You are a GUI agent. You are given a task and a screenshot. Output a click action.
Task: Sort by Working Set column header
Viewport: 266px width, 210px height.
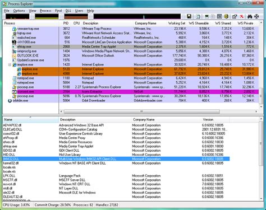tap(177, 24)
